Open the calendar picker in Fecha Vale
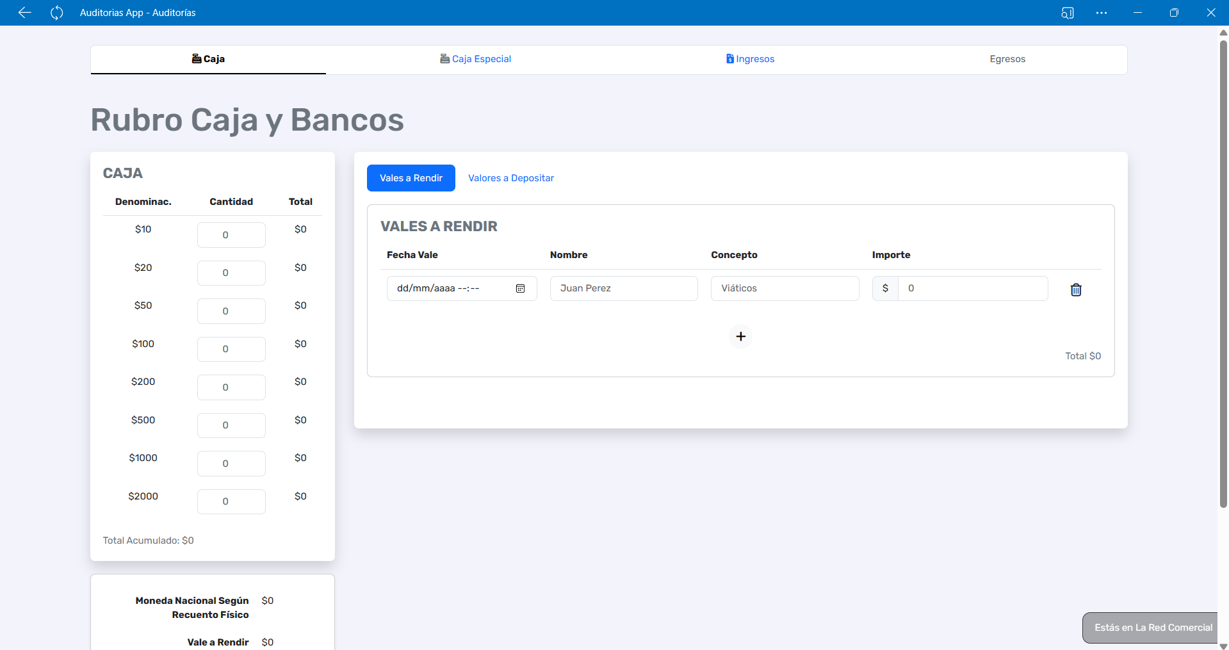 pyautogui.click(x=520, y=289)
